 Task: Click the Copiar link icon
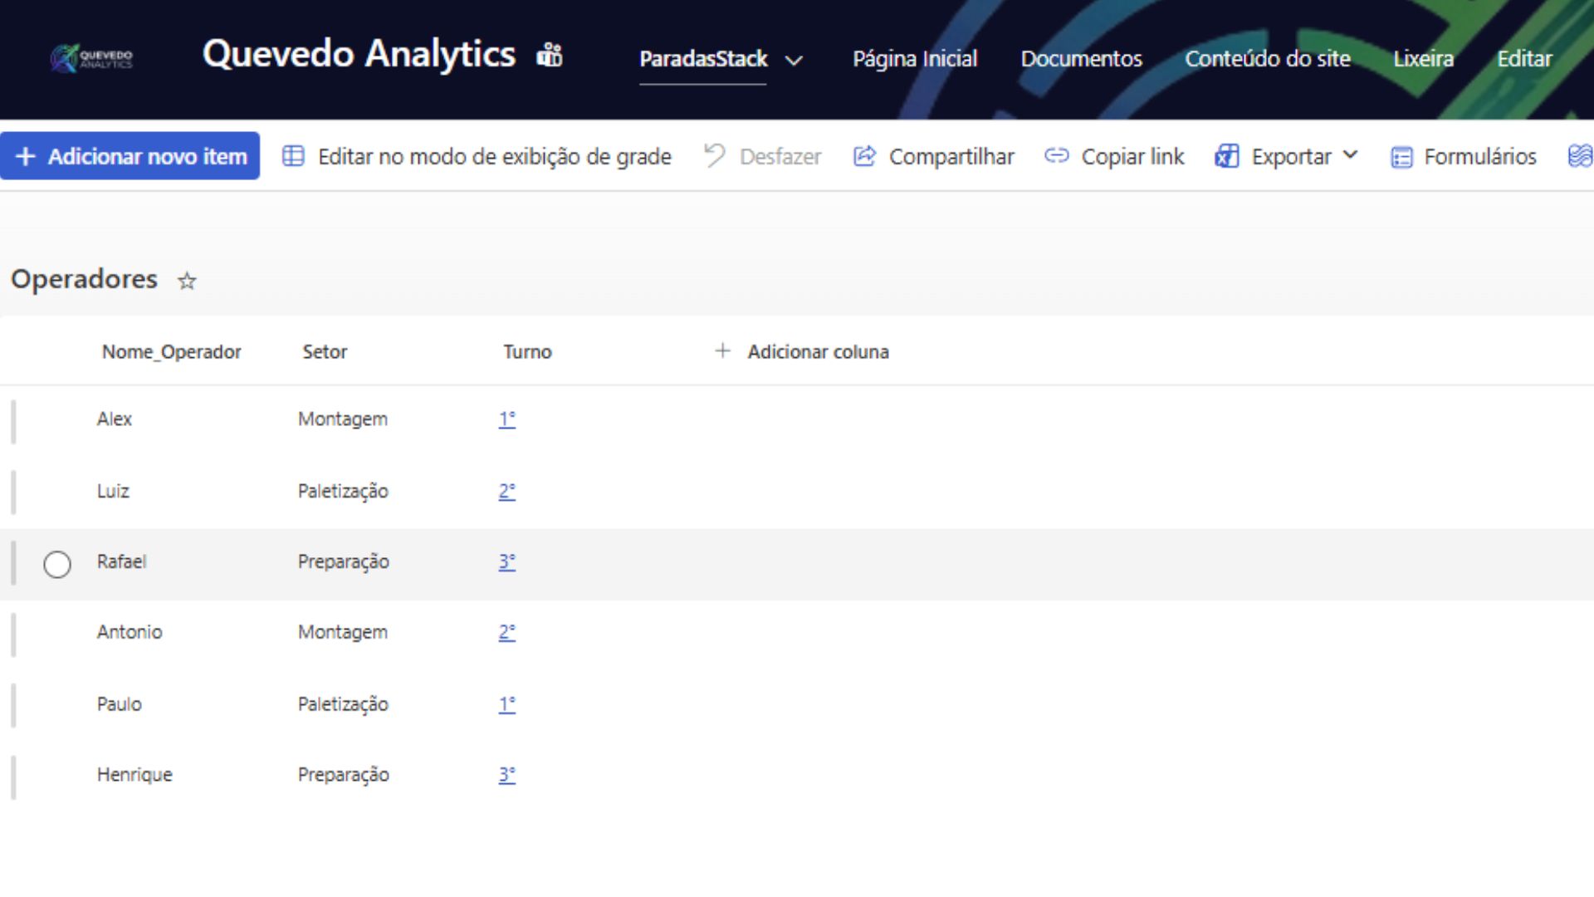(x=1058, y=156)
